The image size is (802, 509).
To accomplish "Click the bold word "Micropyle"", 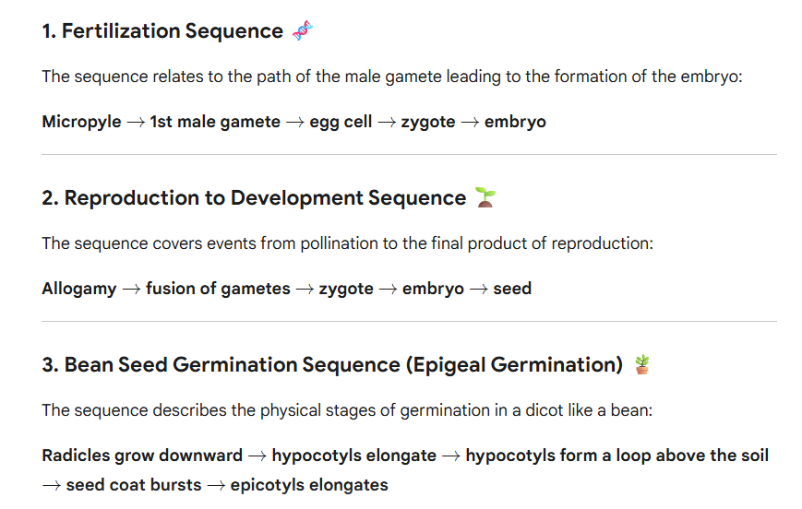I will pos(81,122).
